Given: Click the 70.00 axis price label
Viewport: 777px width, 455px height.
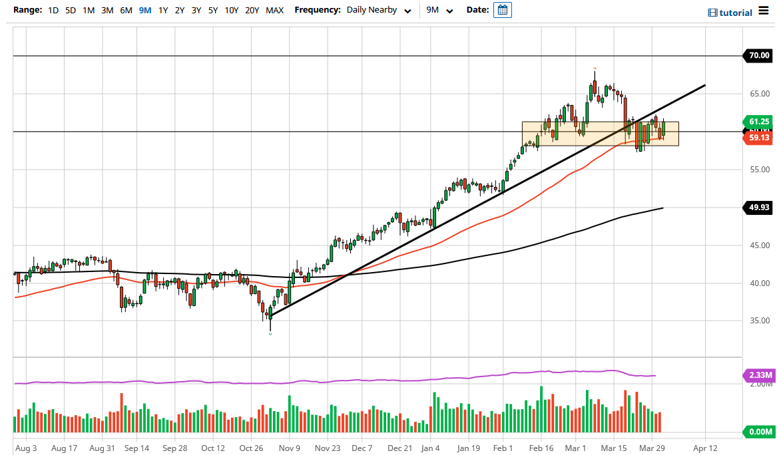Looking at the screenshot, I should click(x=758, y=56).
